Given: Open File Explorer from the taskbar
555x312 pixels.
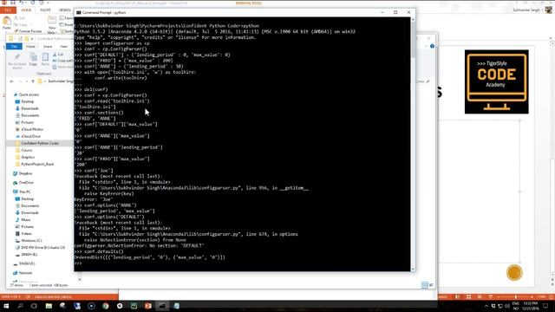Looking at the screenshot, I should 49,306.
